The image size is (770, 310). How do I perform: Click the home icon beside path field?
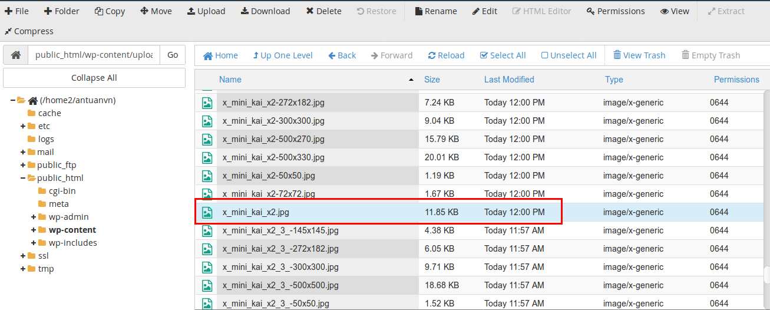pos(16,55)
